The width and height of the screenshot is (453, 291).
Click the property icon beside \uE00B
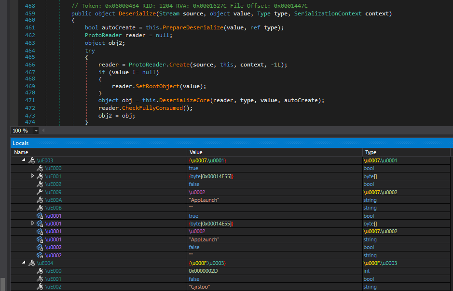[x=40, y=208]
